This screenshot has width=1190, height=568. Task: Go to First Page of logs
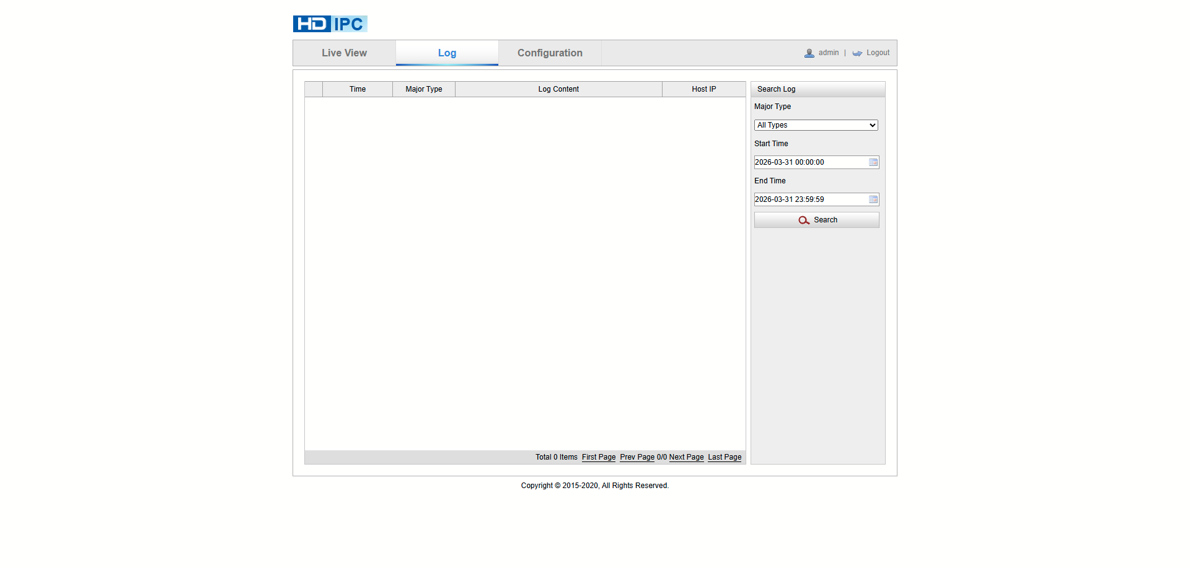(x=598, y=457)
